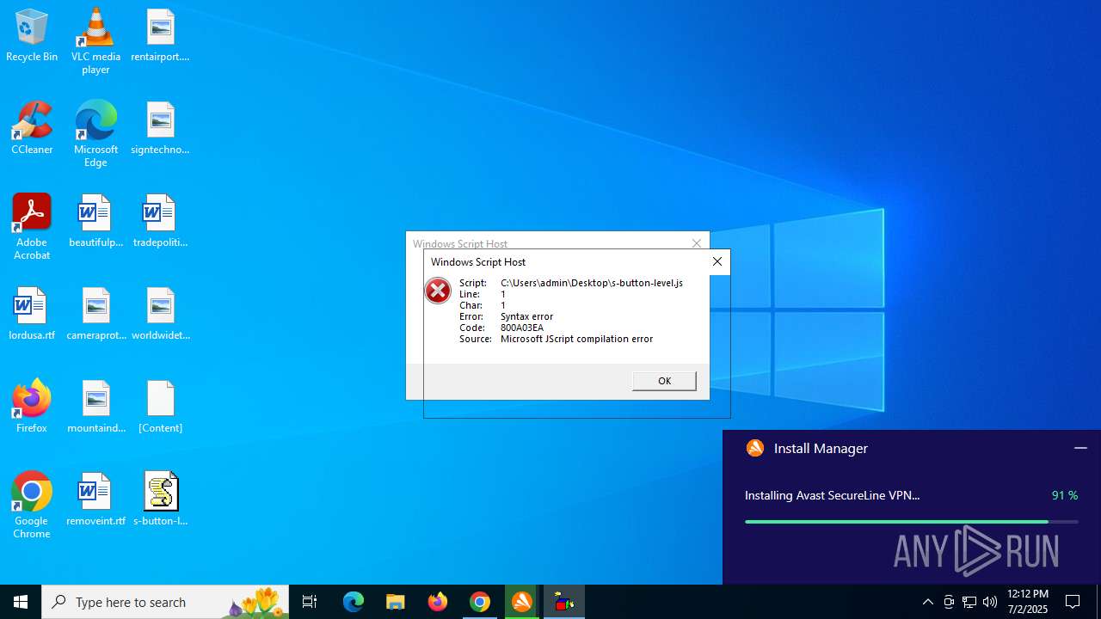Select the s-button-level script file
Screen dimensions: 1101x619
[160, 499]
